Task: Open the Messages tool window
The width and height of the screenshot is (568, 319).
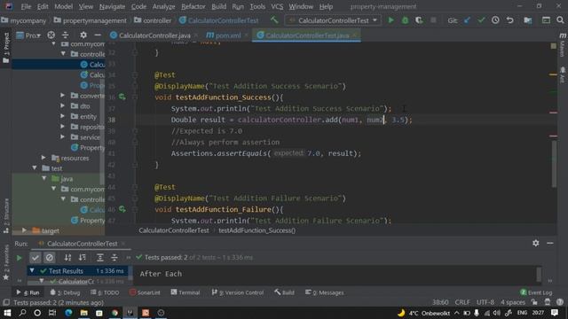Action: coord(325,292)
